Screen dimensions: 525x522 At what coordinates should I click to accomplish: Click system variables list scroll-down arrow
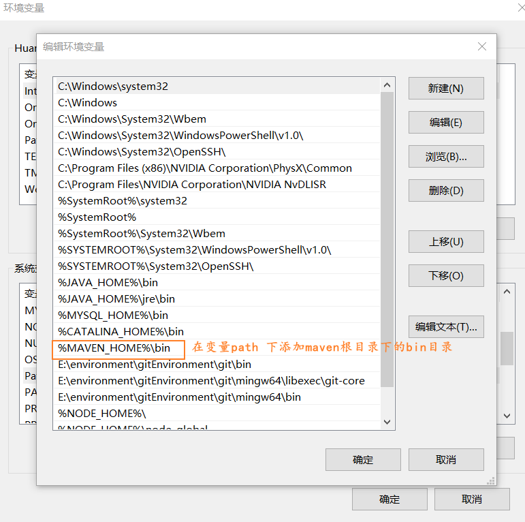[x=507, y=416]
